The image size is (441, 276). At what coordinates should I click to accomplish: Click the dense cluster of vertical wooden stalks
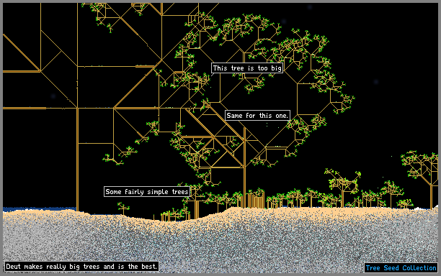(256, 201)
